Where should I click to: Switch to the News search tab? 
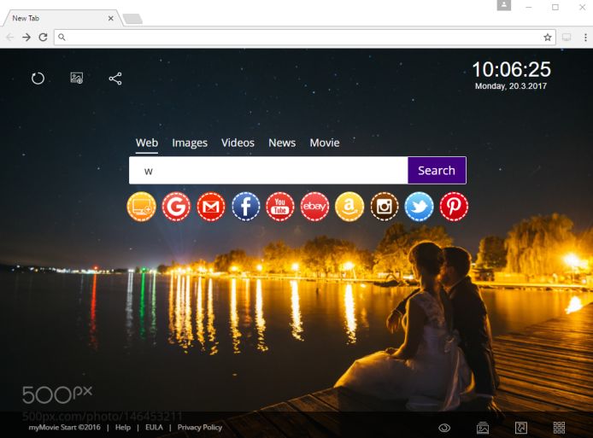click(282, 143)
